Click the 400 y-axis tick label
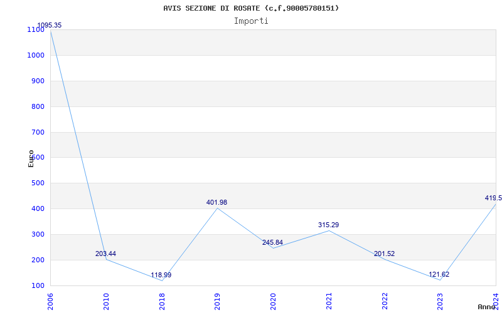 (x=38, y=209)
